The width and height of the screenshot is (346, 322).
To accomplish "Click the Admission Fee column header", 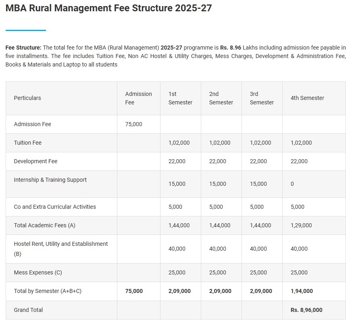I will click(x=138, y=98).
